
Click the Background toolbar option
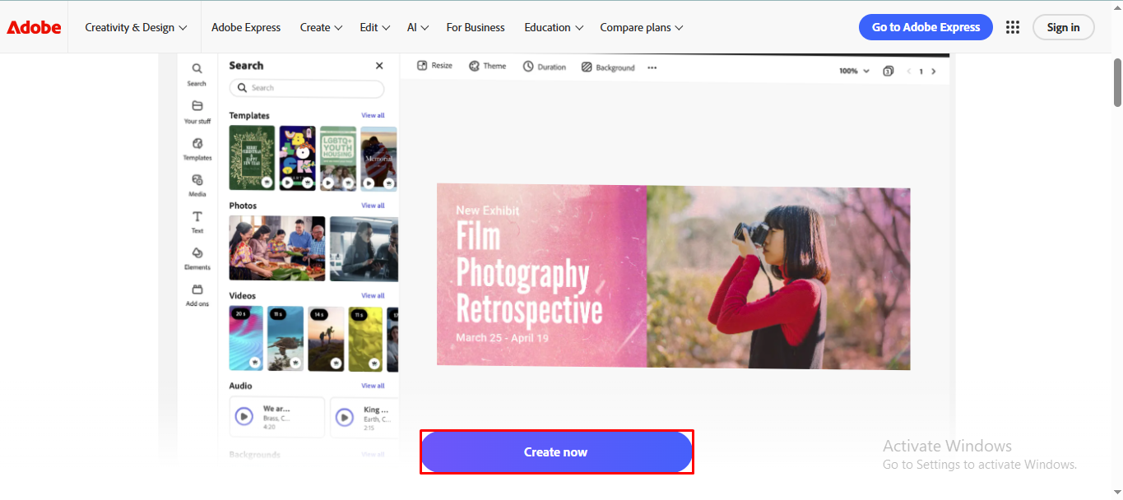608,67
